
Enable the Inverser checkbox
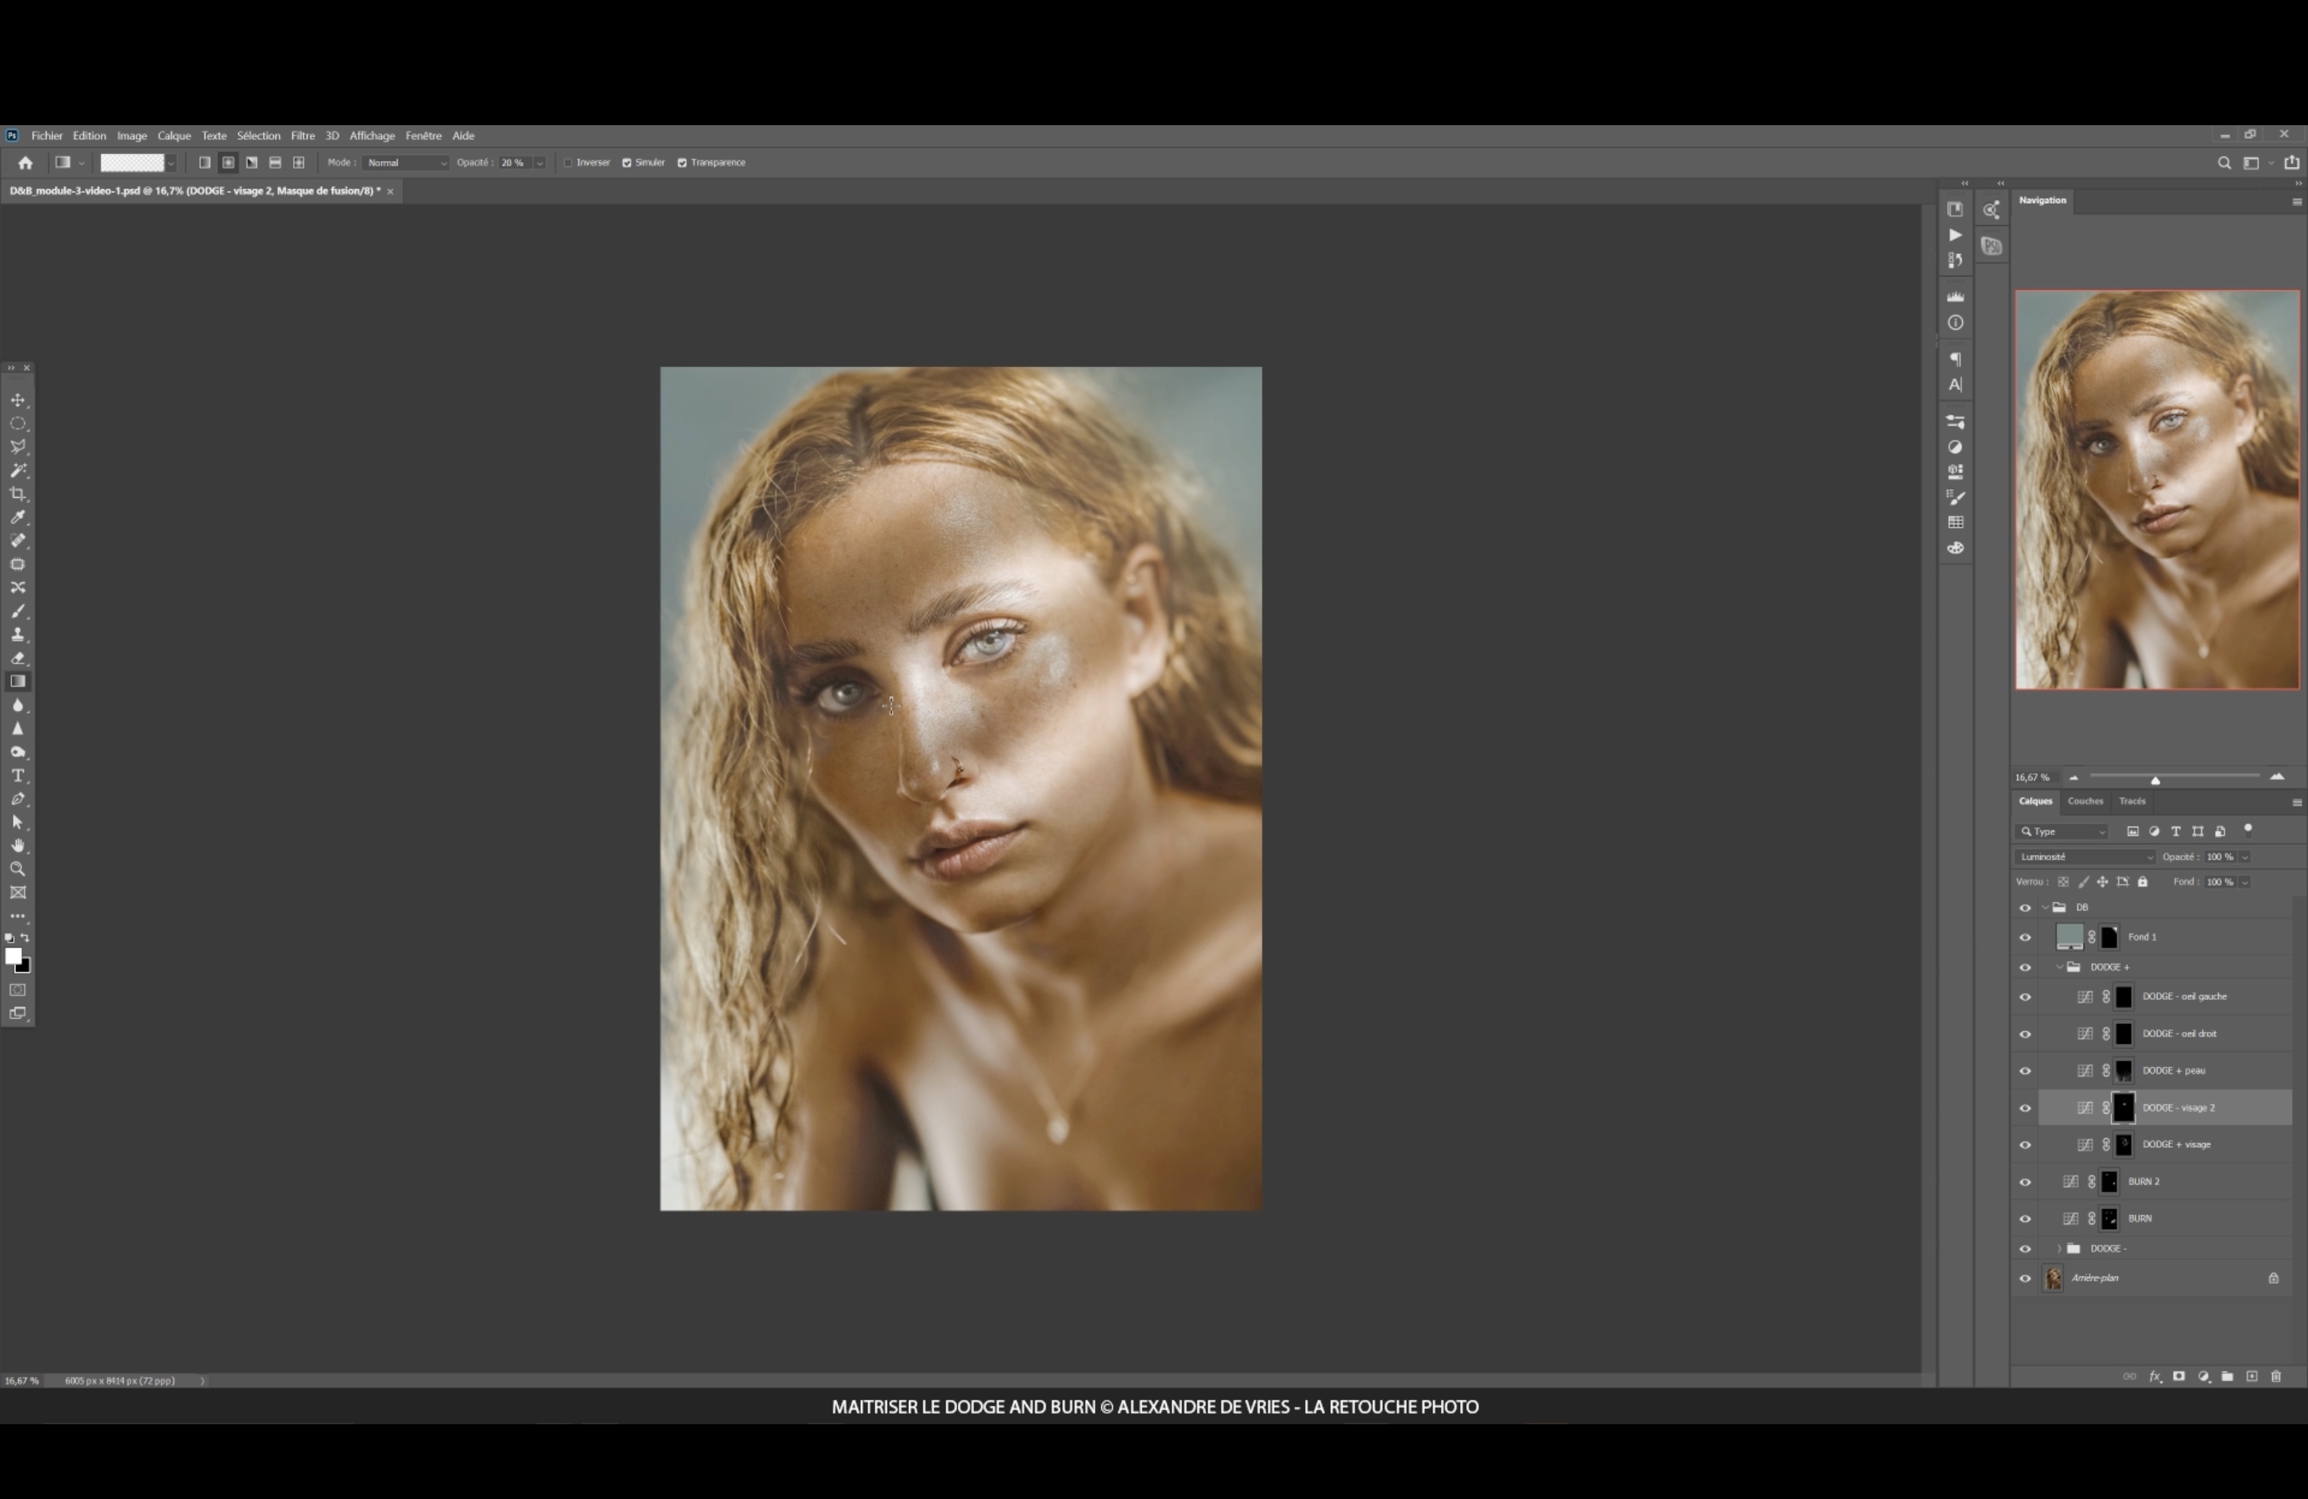(569, 163)
